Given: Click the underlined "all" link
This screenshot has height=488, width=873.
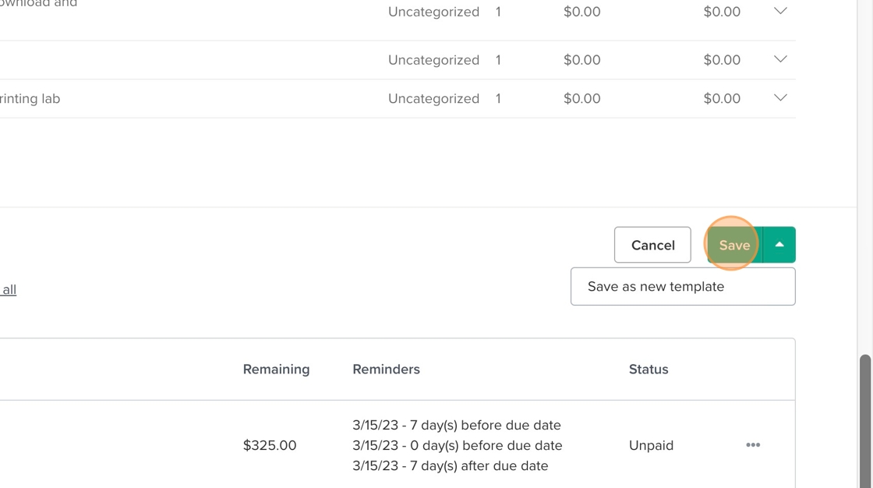Looking at the screenshot, I should [x=9, y=289].
